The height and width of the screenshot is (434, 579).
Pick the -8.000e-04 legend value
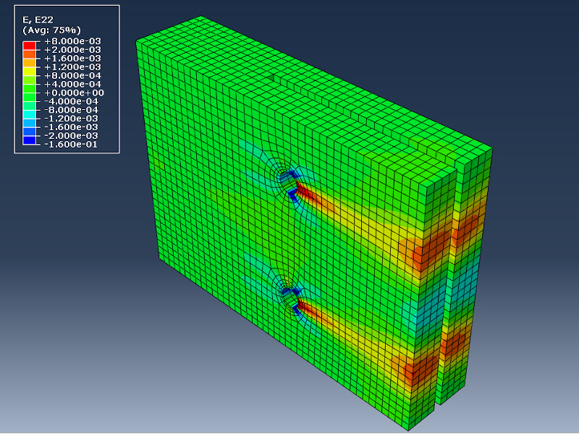[x=71, y=110]
